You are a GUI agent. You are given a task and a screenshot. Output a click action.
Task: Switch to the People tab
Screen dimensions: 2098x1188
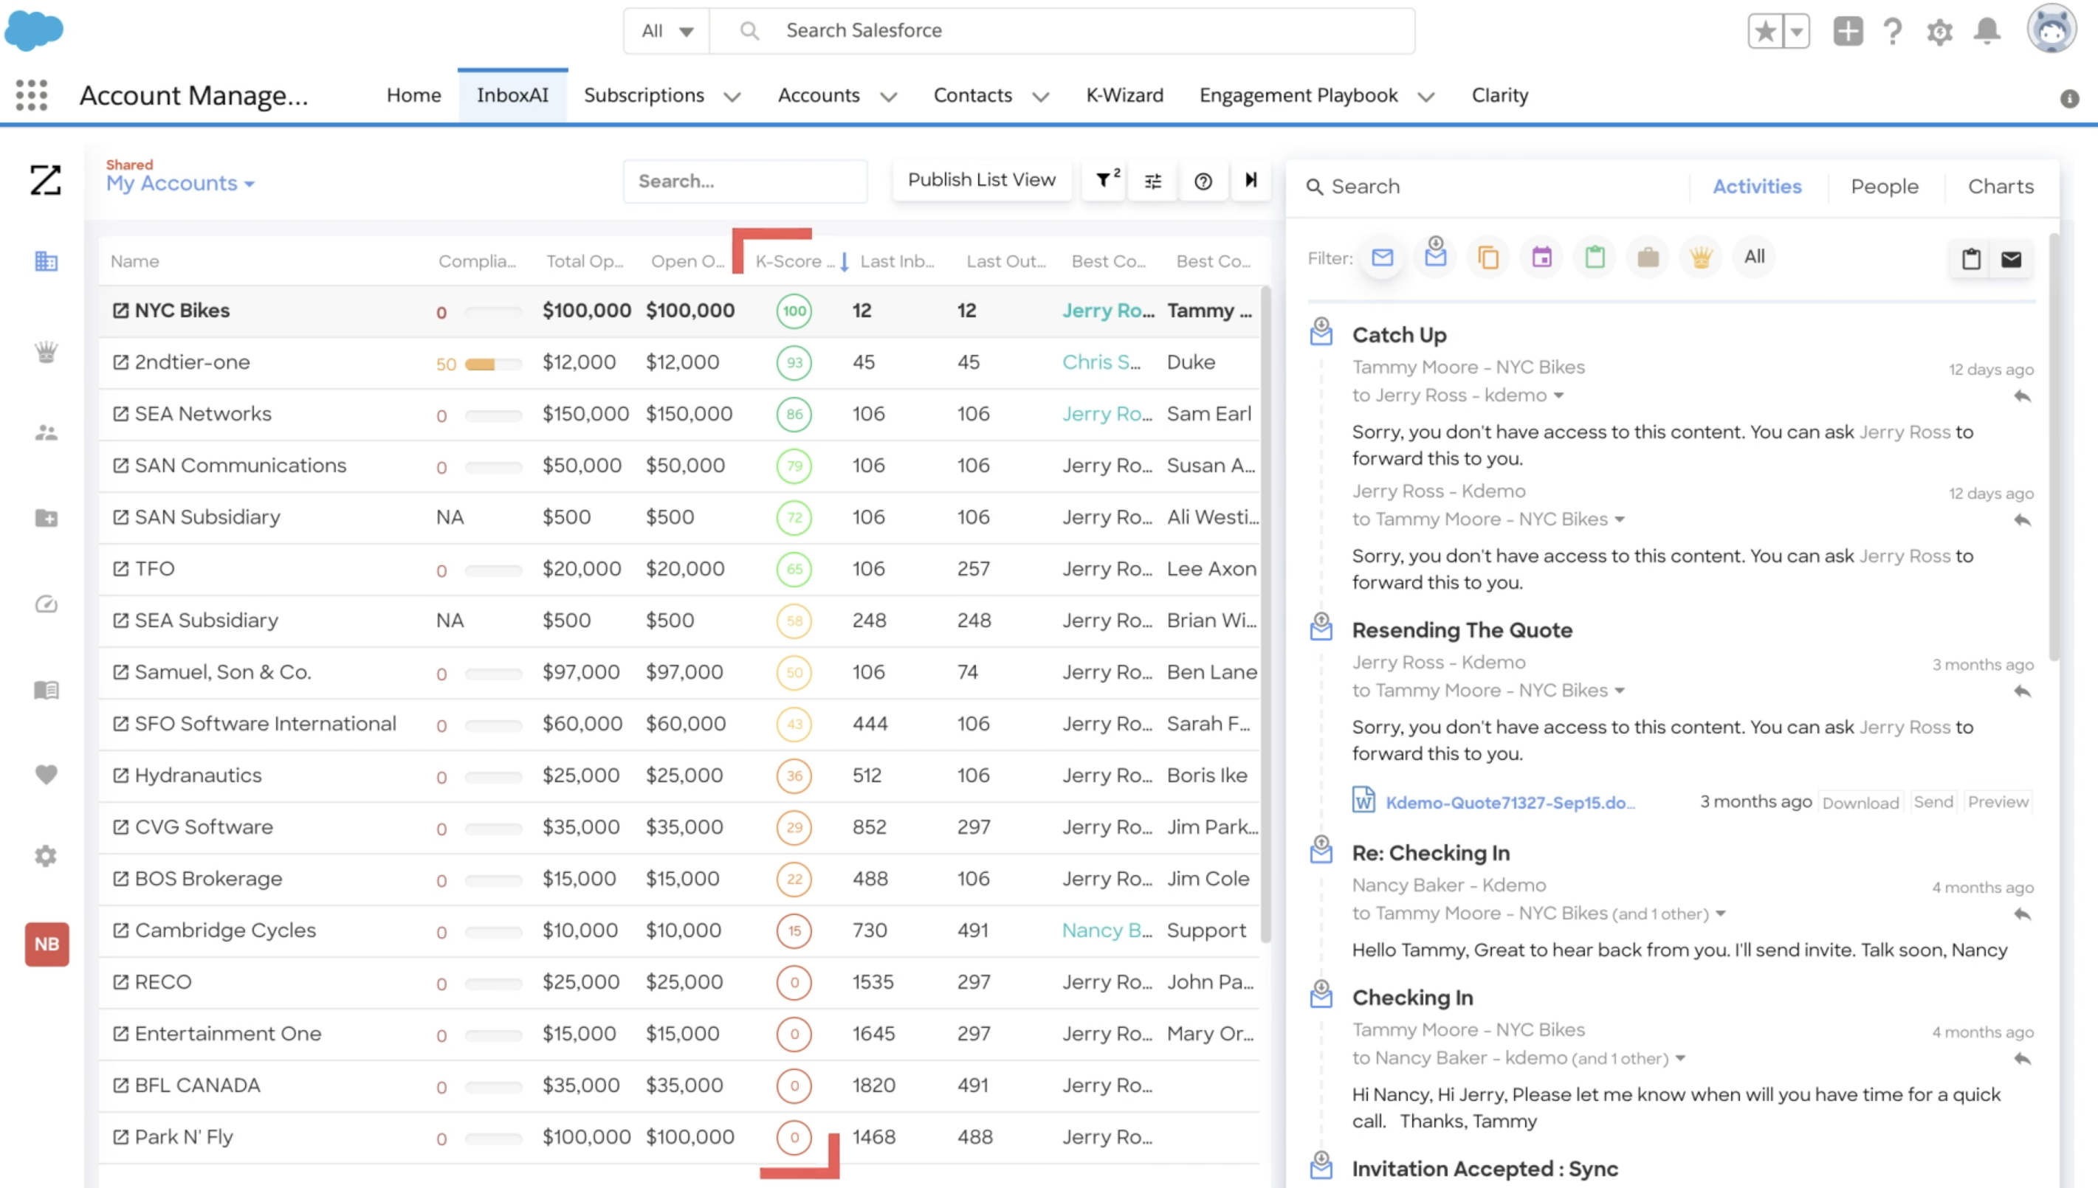1883,187
